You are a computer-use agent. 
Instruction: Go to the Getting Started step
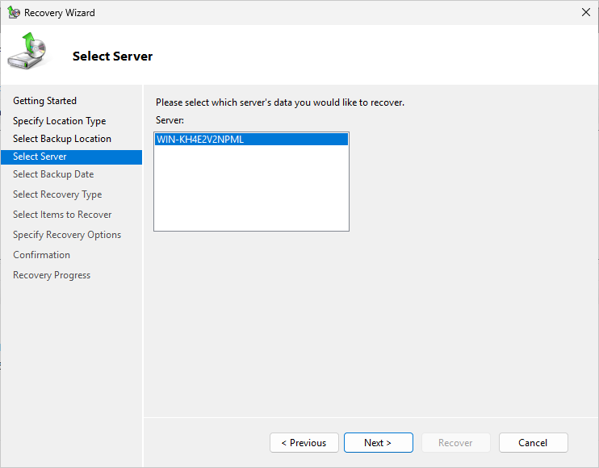coord(44,101)
